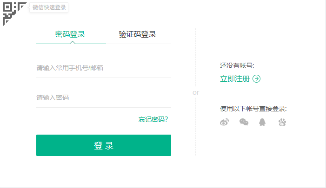
Task: Click the 微信快速登录 tooltip label
Action: 49,7
